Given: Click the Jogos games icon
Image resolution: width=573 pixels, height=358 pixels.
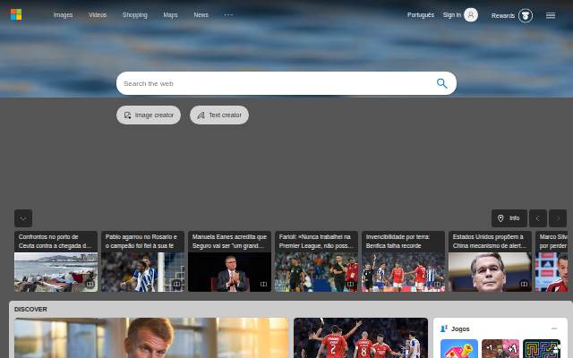Looking at the screenshot, I should [x=444, y=328].
